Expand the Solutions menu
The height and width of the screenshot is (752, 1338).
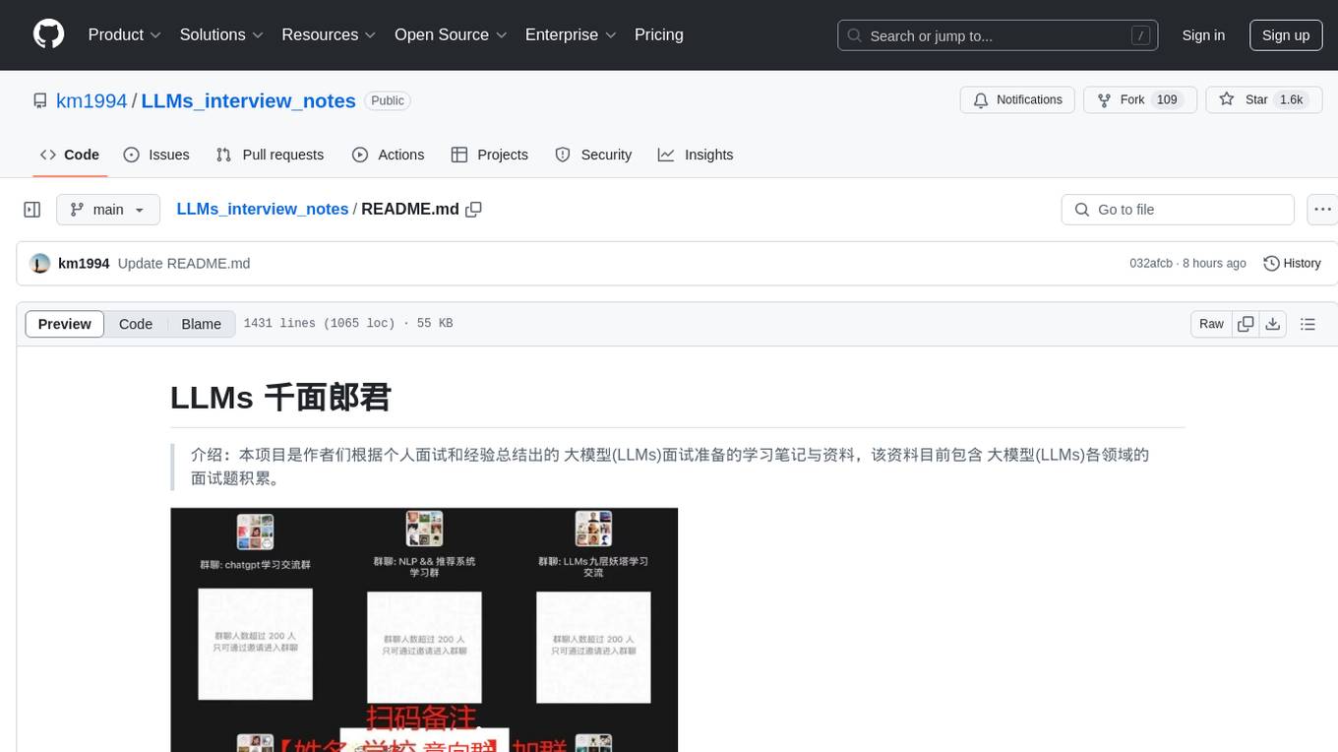pyautogui.click(x=221, y=34)
